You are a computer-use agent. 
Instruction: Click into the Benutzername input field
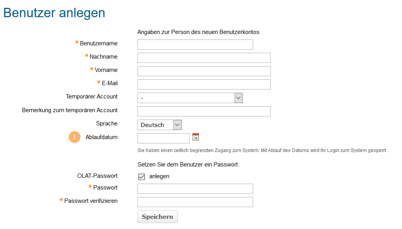click(195, 44)
